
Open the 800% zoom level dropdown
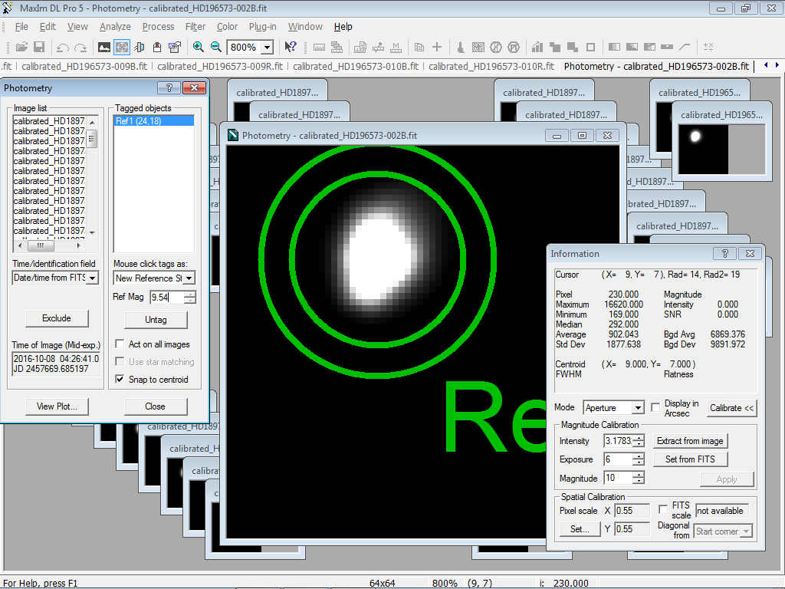(x=267, y=48)
